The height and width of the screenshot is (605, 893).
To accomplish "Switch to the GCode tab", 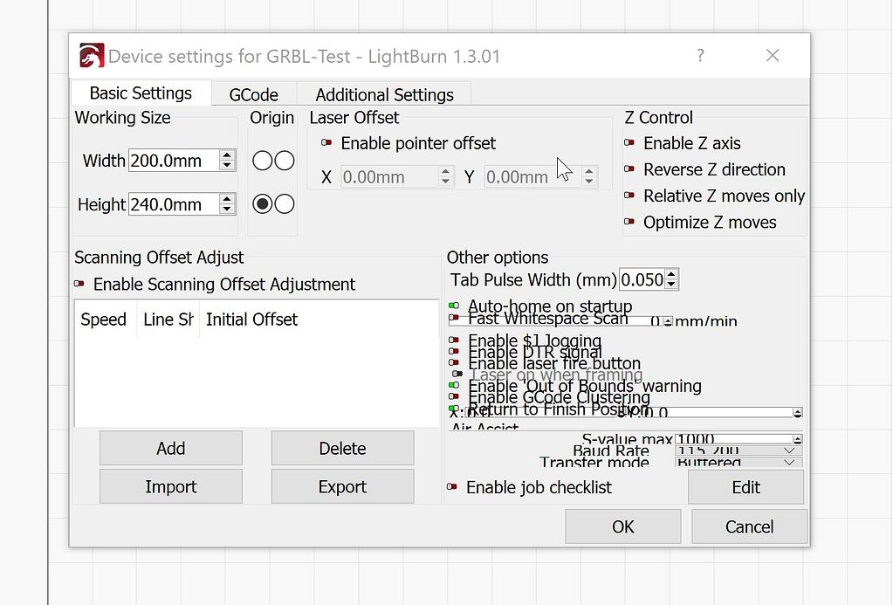I will [x=254, y=94].
